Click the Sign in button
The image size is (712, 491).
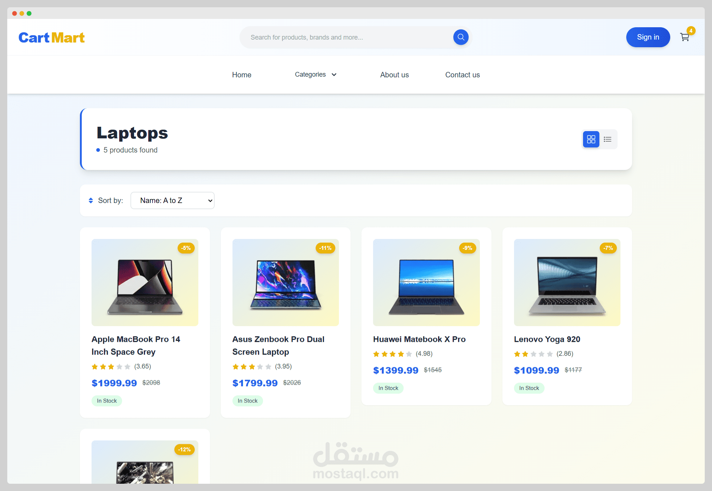[648, 37]
